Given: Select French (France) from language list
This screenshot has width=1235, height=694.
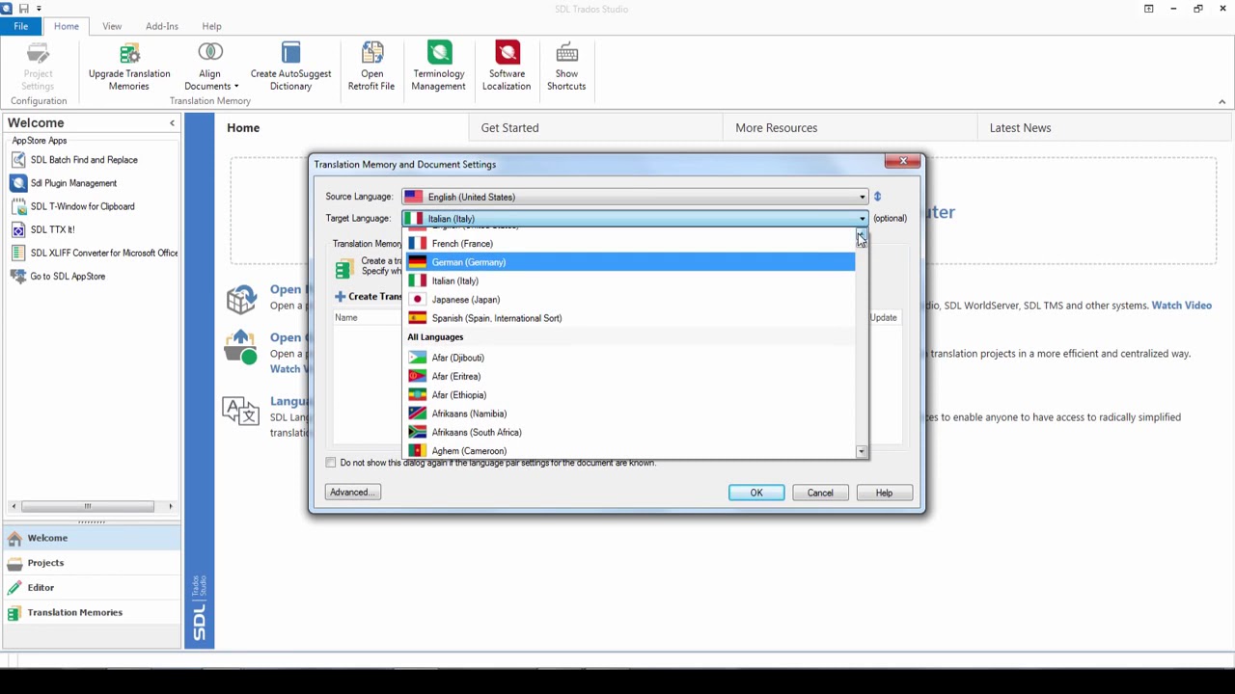Looking at the screenshot, I should click(x=630, y=244).
